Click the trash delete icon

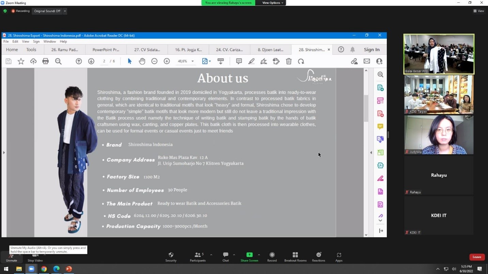click(x=289, y=61)
